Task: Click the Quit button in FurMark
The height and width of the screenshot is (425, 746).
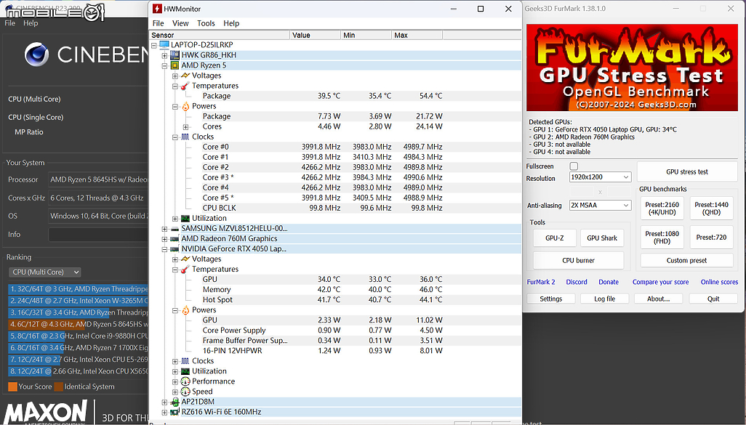Action: click(x=713, y=299)
